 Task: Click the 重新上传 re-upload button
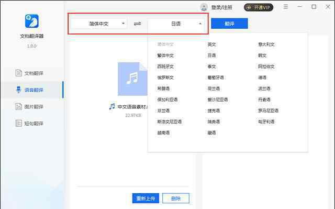pos(146,199)
